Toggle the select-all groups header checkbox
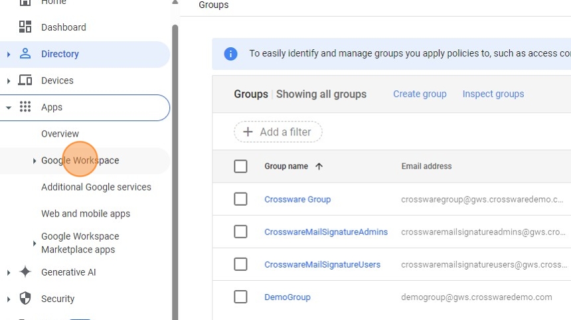This screenshot has height=320, width=571. coord(240,167)
